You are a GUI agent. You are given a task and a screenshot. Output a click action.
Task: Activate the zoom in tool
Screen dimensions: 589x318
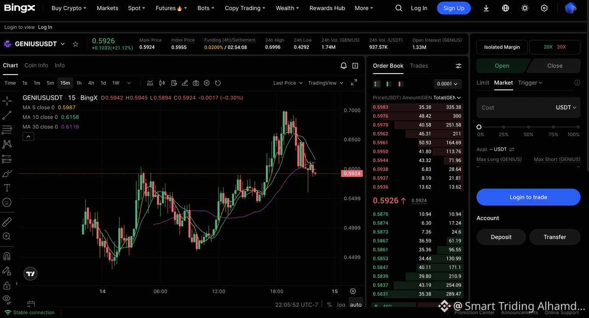click(7, 237)
